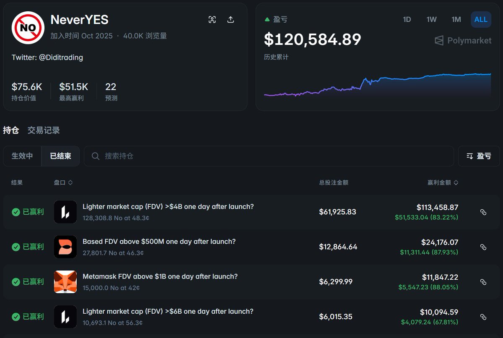Image resolution: width=503 pixels, height=338 pixels.
Task: Click win checkmark on Metamask row
Action: (16, 282)
